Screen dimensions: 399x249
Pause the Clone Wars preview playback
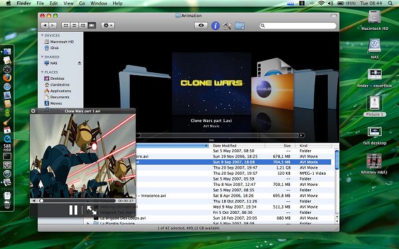pyautogui.click(x=73, y=210)
